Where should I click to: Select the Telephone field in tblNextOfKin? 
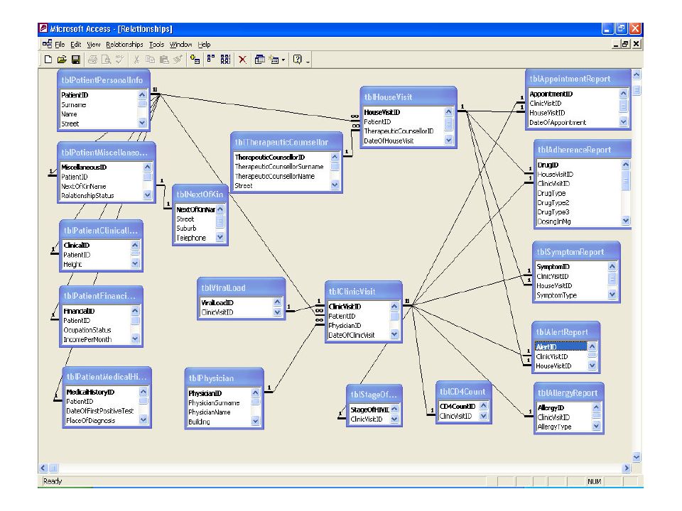(x=191, y=238)
